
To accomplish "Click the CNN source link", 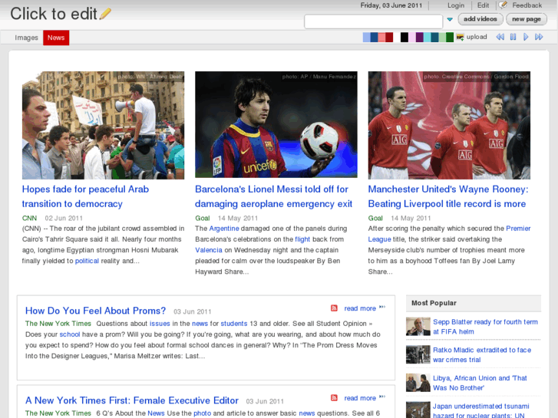I will pos(29,218).
